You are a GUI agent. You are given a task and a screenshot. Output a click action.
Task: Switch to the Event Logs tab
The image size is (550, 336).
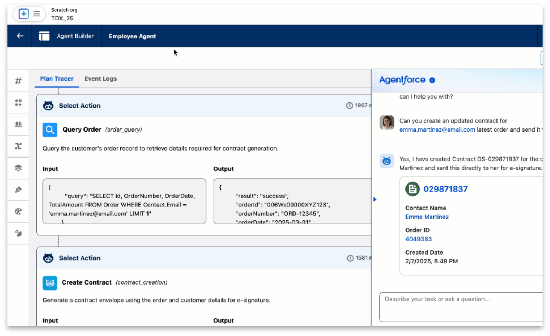pyautogui.click(x=100, y=79)
